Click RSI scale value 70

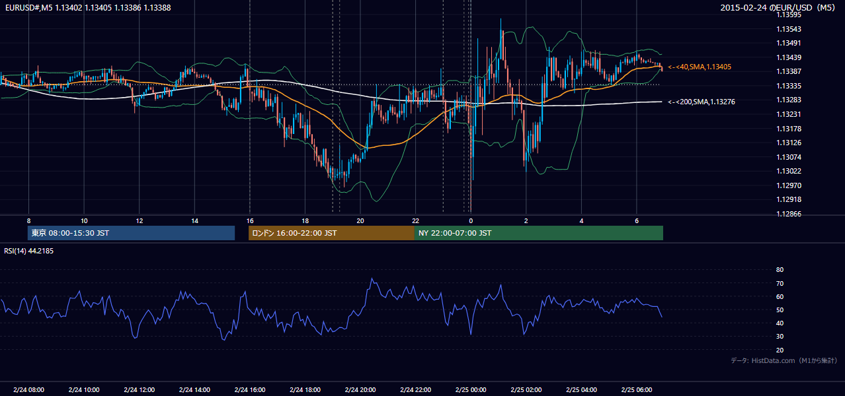[780, 283]
